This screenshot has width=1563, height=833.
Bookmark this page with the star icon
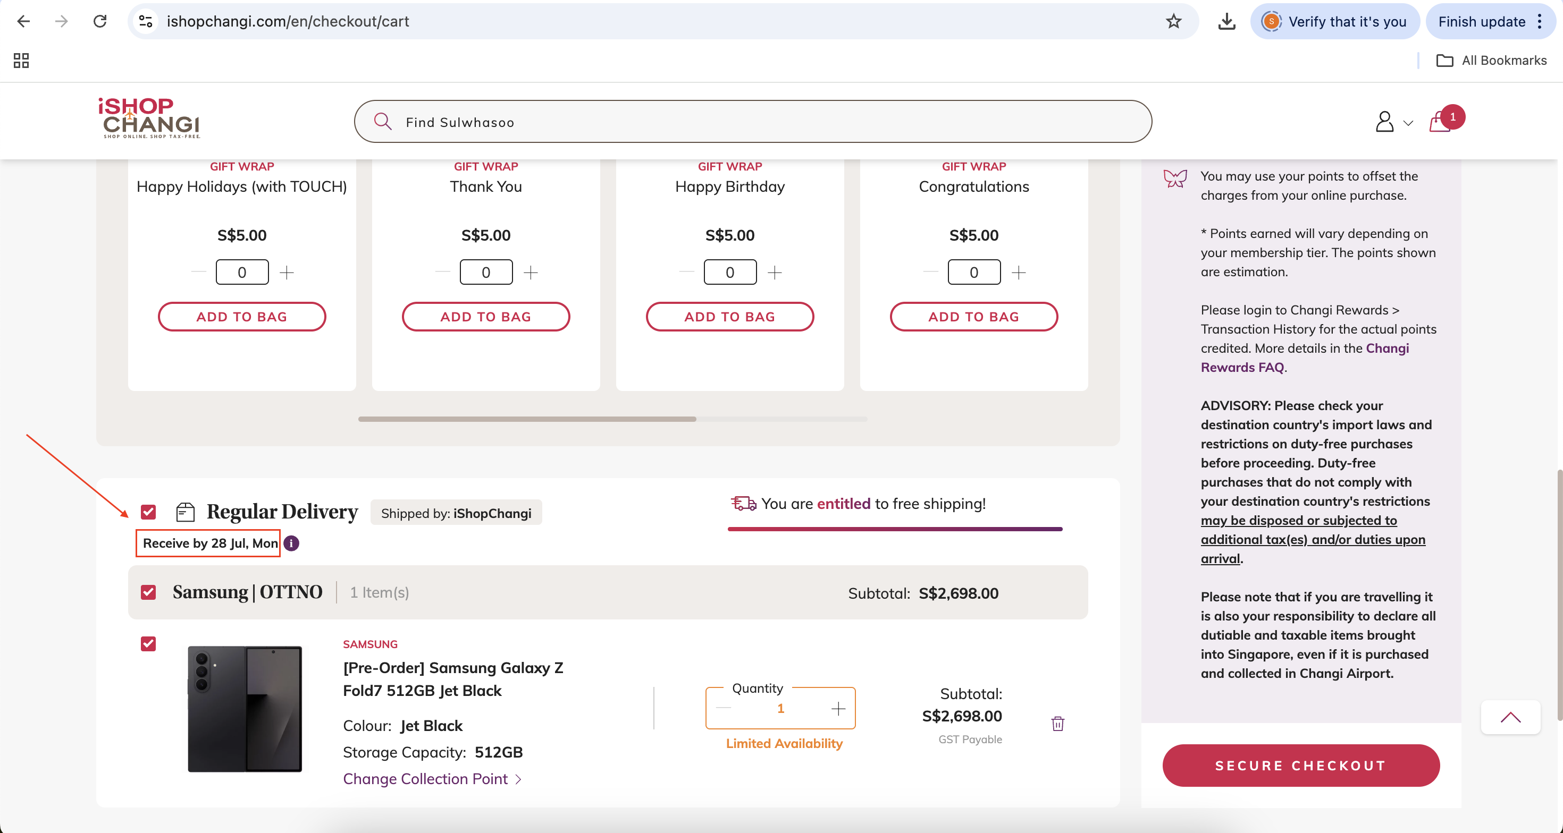(x=1173, y=22)
